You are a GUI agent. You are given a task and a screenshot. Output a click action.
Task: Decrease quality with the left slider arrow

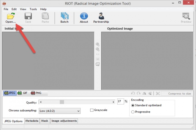click(x=41, y=102)
